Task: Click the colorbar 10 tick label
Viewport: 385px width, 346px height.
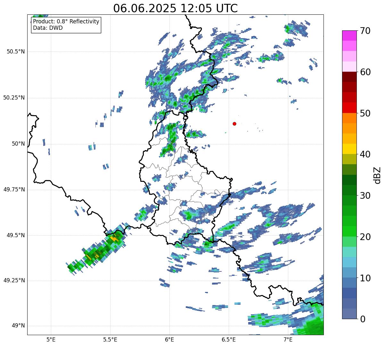Action: tap(365, 278)
